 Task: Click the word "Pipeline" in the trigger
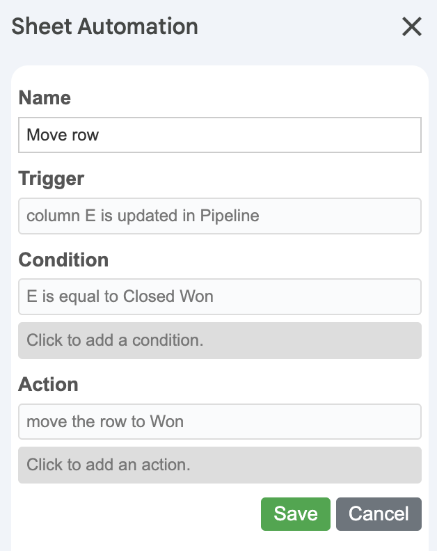(x=230, y=216)
